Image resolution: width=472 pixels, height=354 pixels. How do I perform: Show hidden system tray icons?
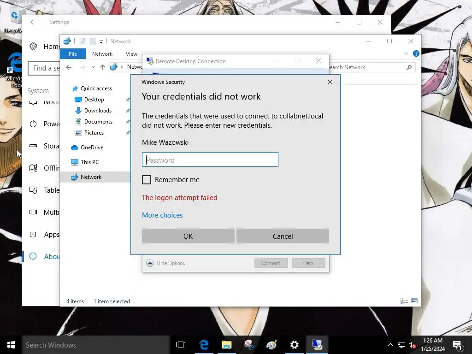click(x=390, y=345)
